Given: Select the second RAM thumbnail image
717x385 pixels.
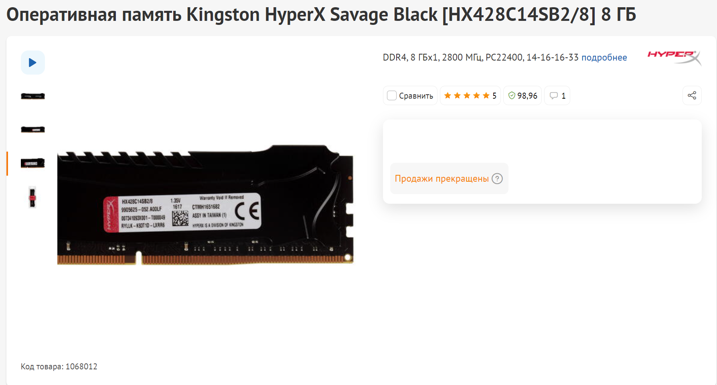Looking at the screenshot, I should click(33, 129).
